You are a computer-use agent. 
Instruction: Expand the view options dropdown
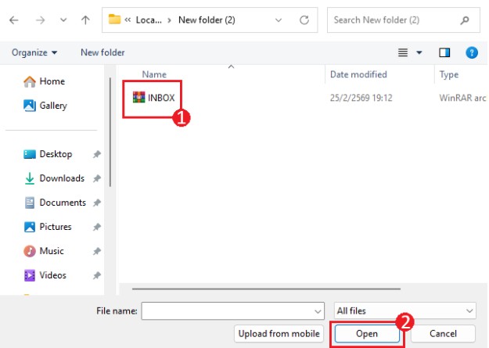[419, 52]
